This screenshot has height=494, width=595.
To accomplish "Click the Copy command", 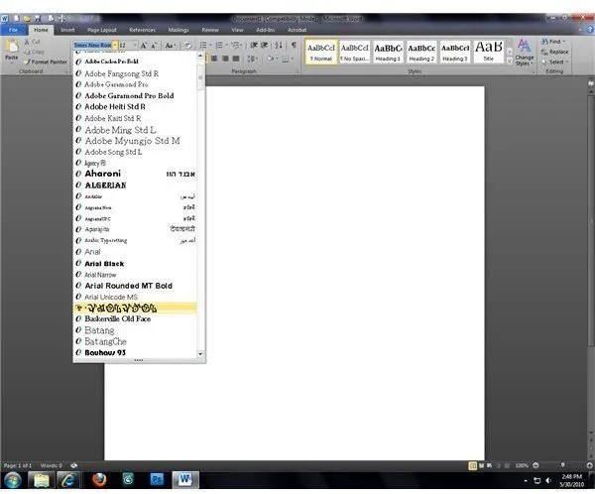I will tap(34, 52).
